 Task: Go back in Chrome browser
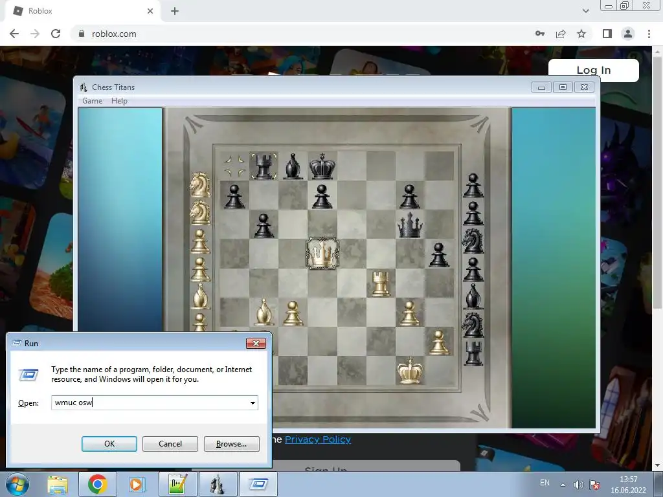coord(14,34)
